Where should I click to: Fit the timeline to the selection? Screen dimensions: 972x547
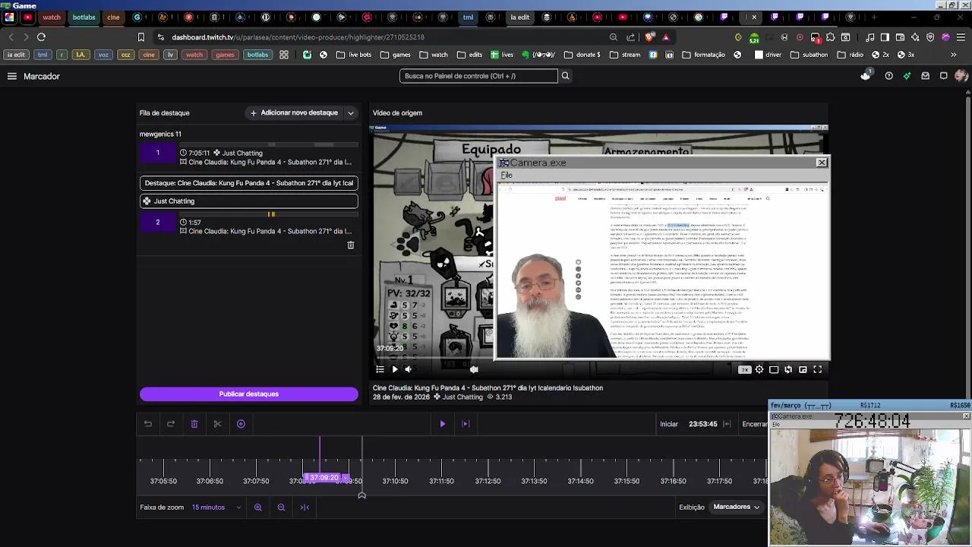point(305,507)
